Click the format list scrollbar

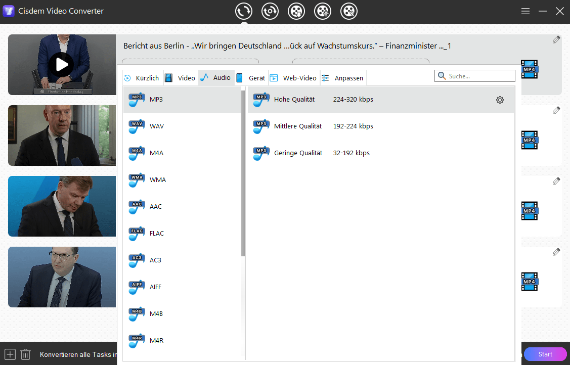[x=242, y=173]
